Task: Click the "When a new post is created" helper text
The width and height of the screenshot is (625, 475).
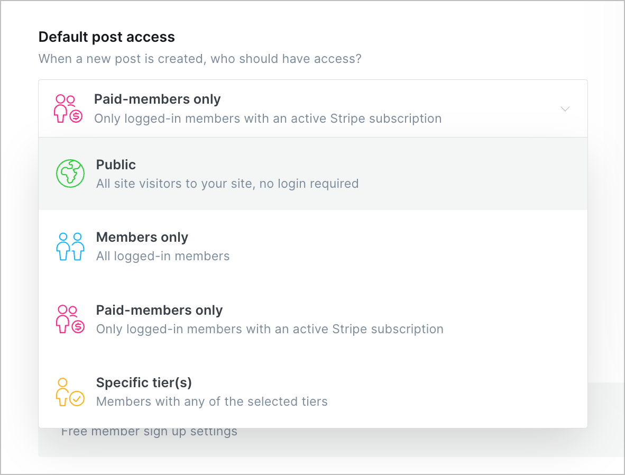Action: [200, 58]
